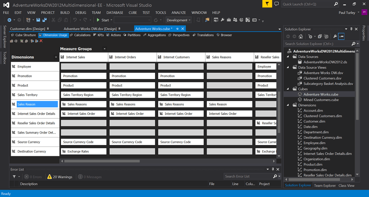369x197 pixels.
Task: Click the Visual Studio logo icon
Action: [6, 5]
